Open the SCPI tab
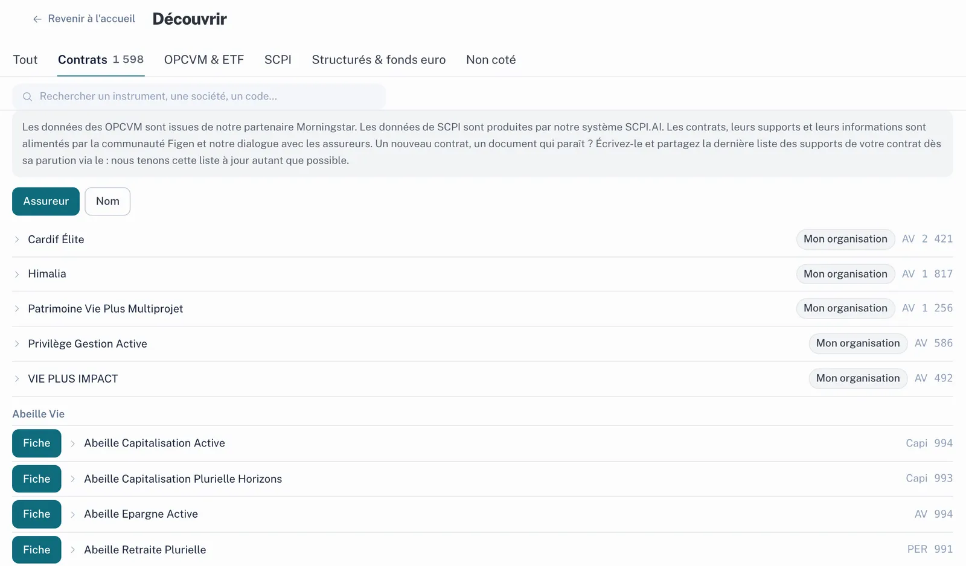 [x=278, y=60]
